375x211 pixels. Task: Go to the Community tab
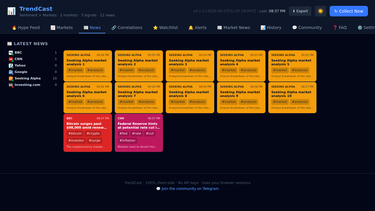307,28
